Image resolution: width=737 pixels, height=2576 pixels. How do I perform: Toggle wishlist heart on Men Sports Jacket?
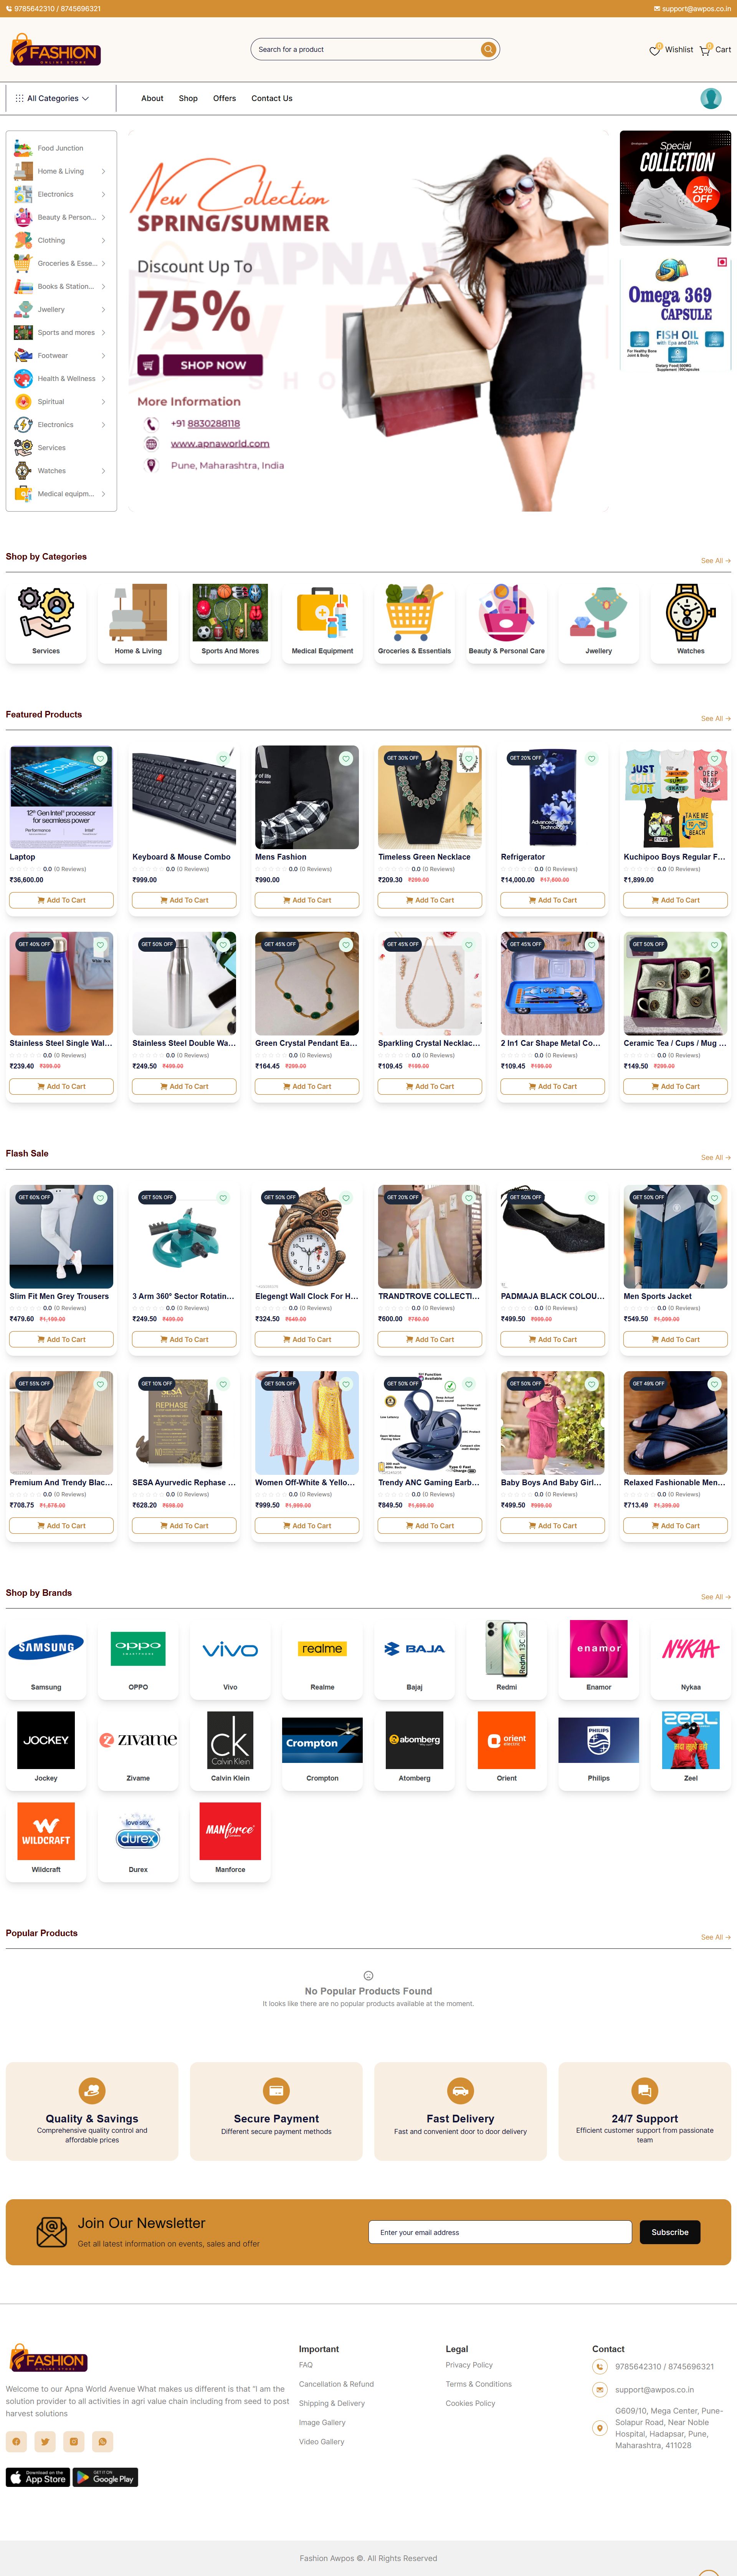(x=714, y=1198)
